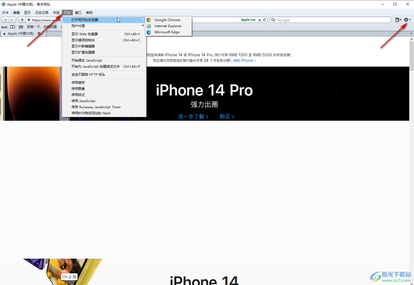Expand 打开网页的浏览器 submenu
Viewport: 414px width, 285px height.
point(104,20)
